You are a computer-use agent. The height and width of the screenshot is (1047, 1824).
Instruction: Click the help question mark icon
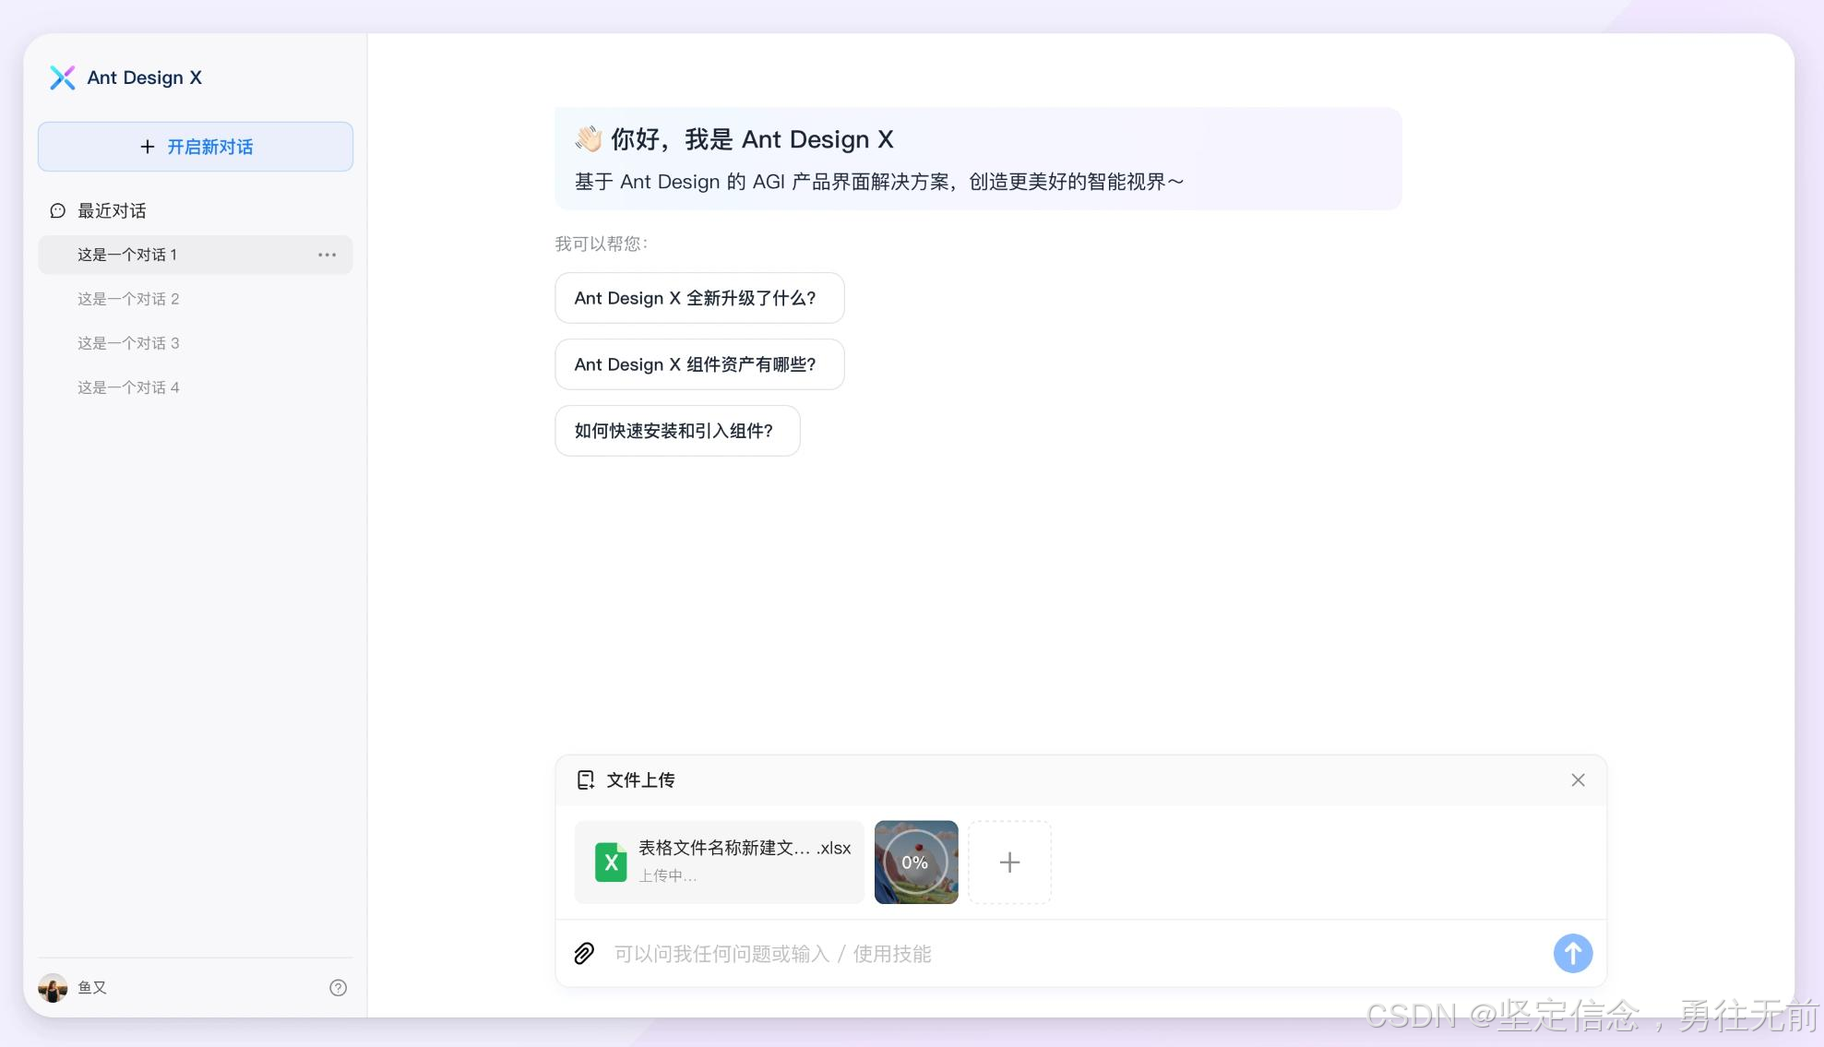tap(338, 988)
